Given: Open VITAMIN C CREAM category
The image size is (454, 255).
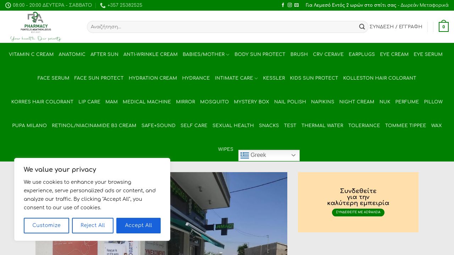Looking at the screenshot, I should [x=31, y=55].
